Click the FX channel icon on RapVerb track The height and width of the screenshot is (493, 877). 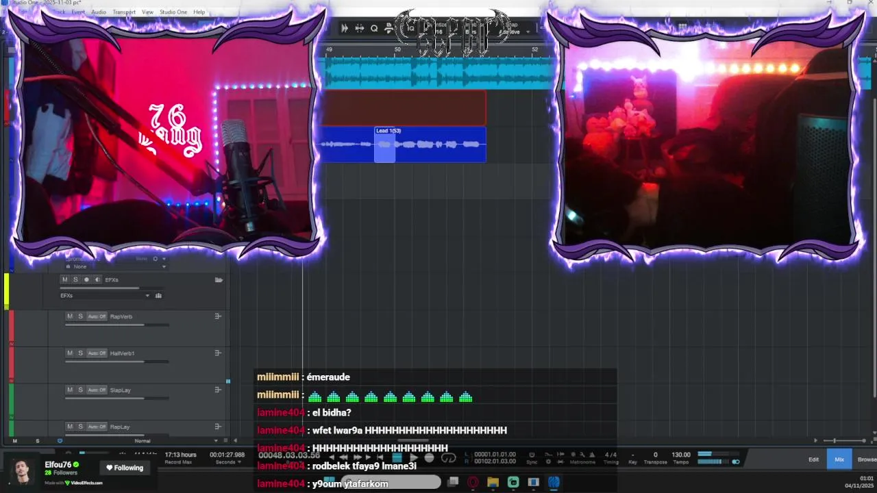(x=218, y=316)
